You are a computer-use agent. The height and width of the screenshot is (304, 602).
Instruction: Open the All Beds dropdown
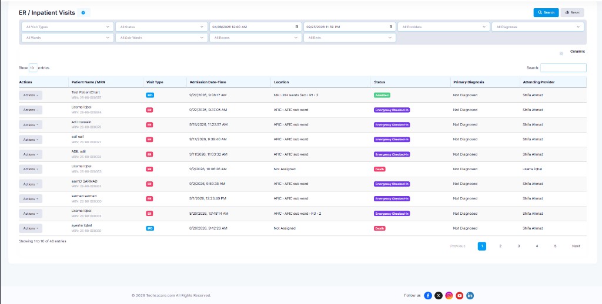[x=349, y=38]
